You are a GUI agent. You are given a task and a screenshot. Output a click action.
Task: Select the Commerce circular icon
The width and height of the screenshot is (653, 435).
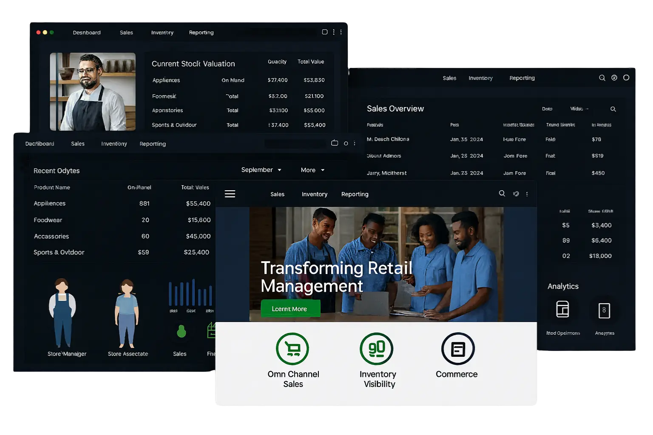pyautogui.click(x=458, y=349)
